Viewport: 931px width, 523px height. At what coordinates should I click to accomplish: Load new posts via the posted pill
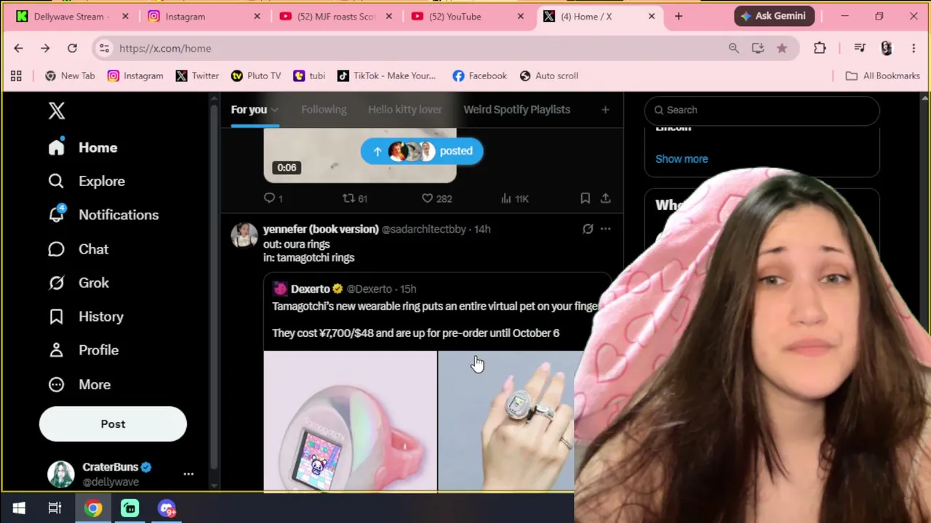422,151
